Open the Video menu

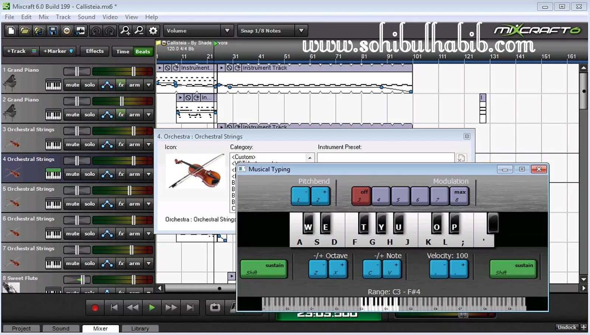pyautogui.click(x=110, y=17)
